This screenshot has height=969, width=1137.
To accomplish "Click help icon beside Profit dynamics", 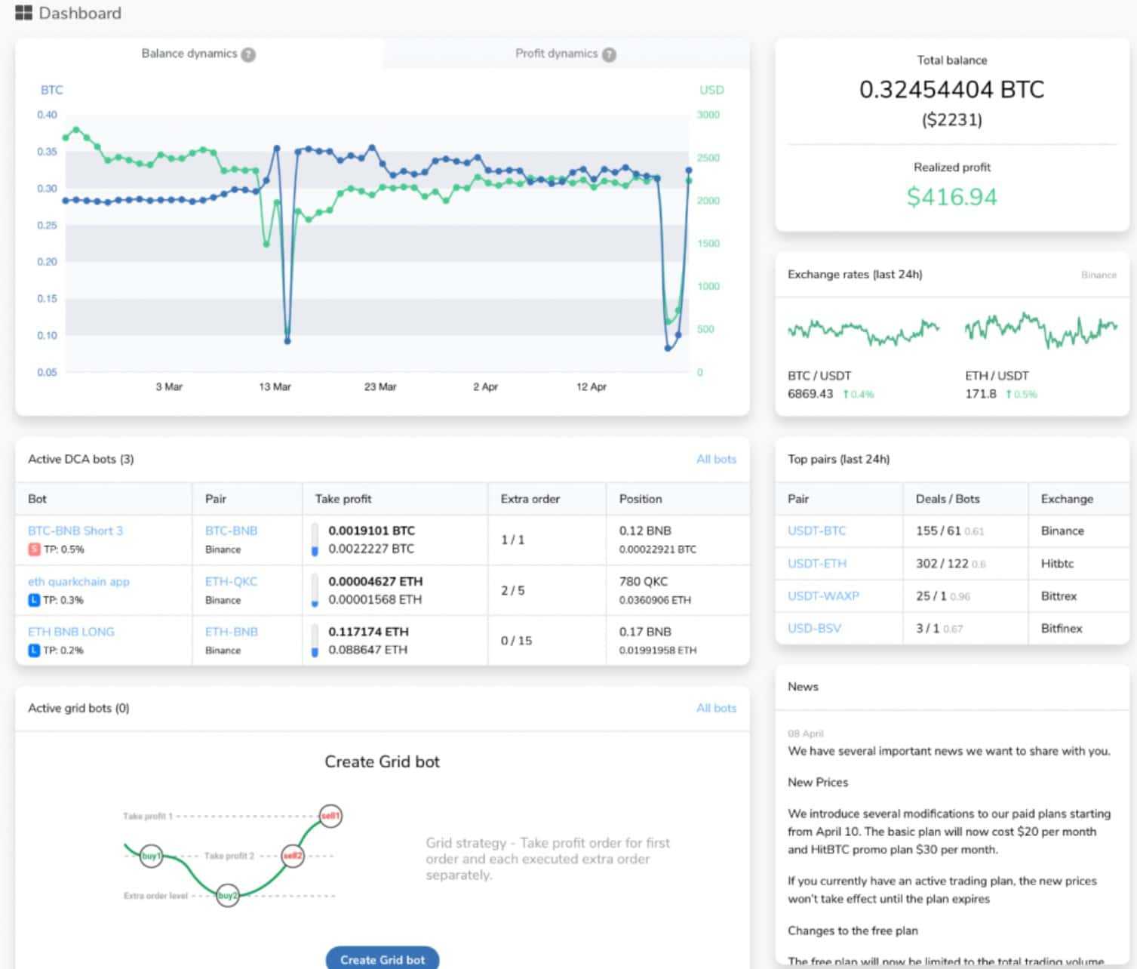I will (x=609, y=54).
